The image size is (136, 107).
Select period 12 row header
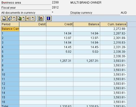coord(10,84)
